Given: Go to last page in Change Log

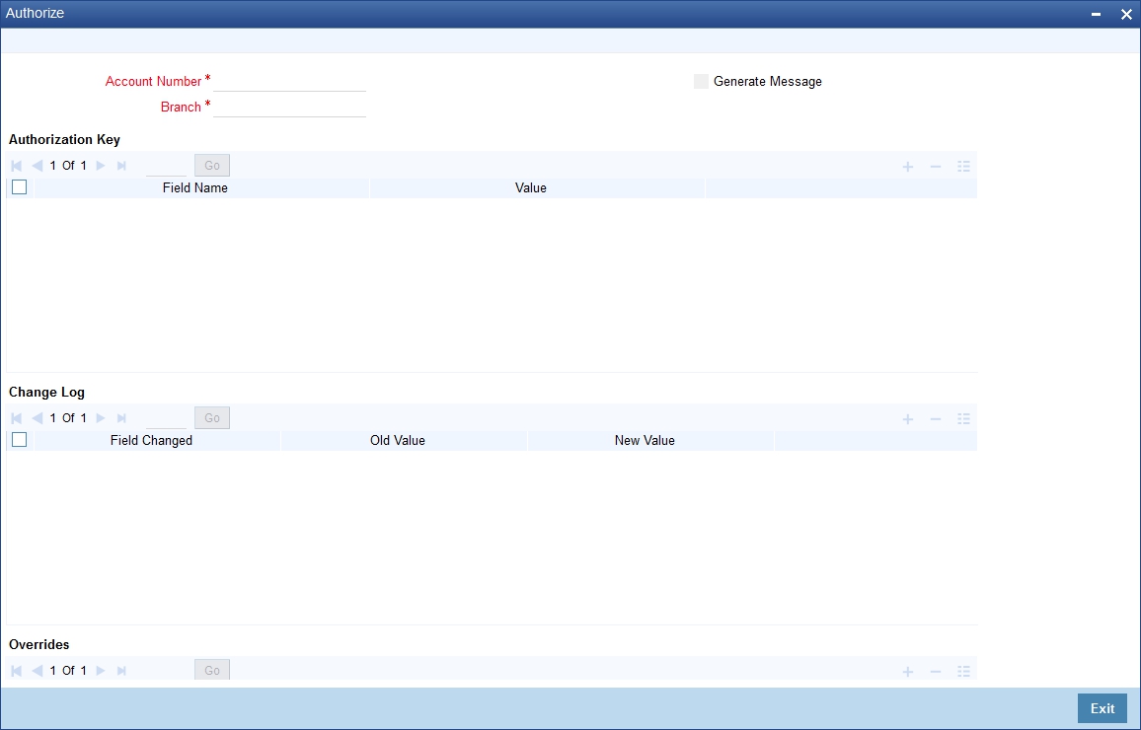Looking at the screenshot, I should click(x=121, y=418).
